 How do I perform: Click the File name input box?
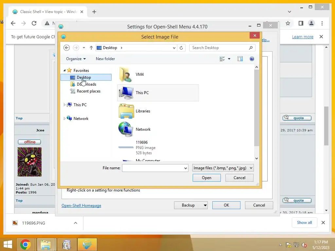point(153,168)
